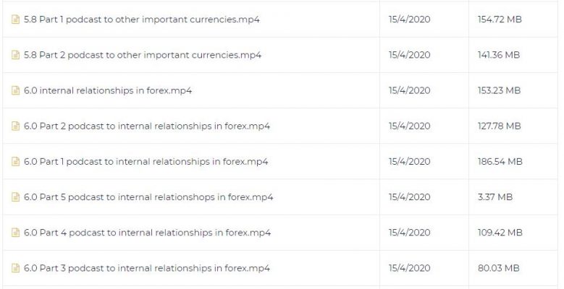
Task: Click the date in the 80.03 MB row
Action: coord(409,268)
